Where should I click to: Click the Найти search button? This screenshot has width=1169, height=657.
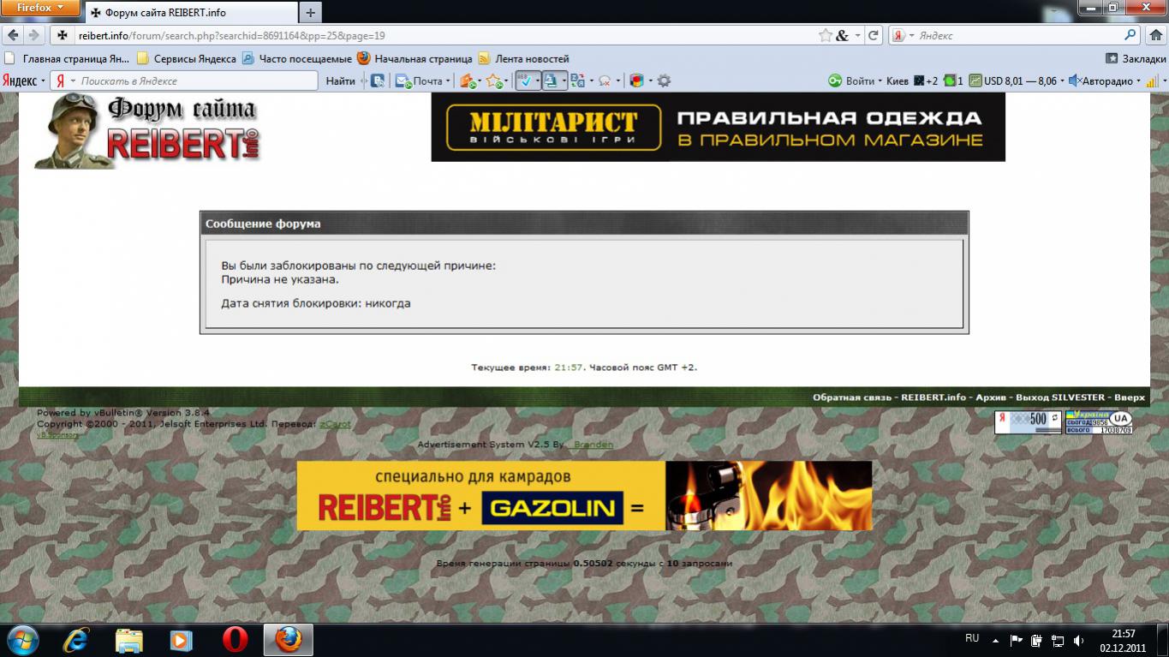(341, 81)
